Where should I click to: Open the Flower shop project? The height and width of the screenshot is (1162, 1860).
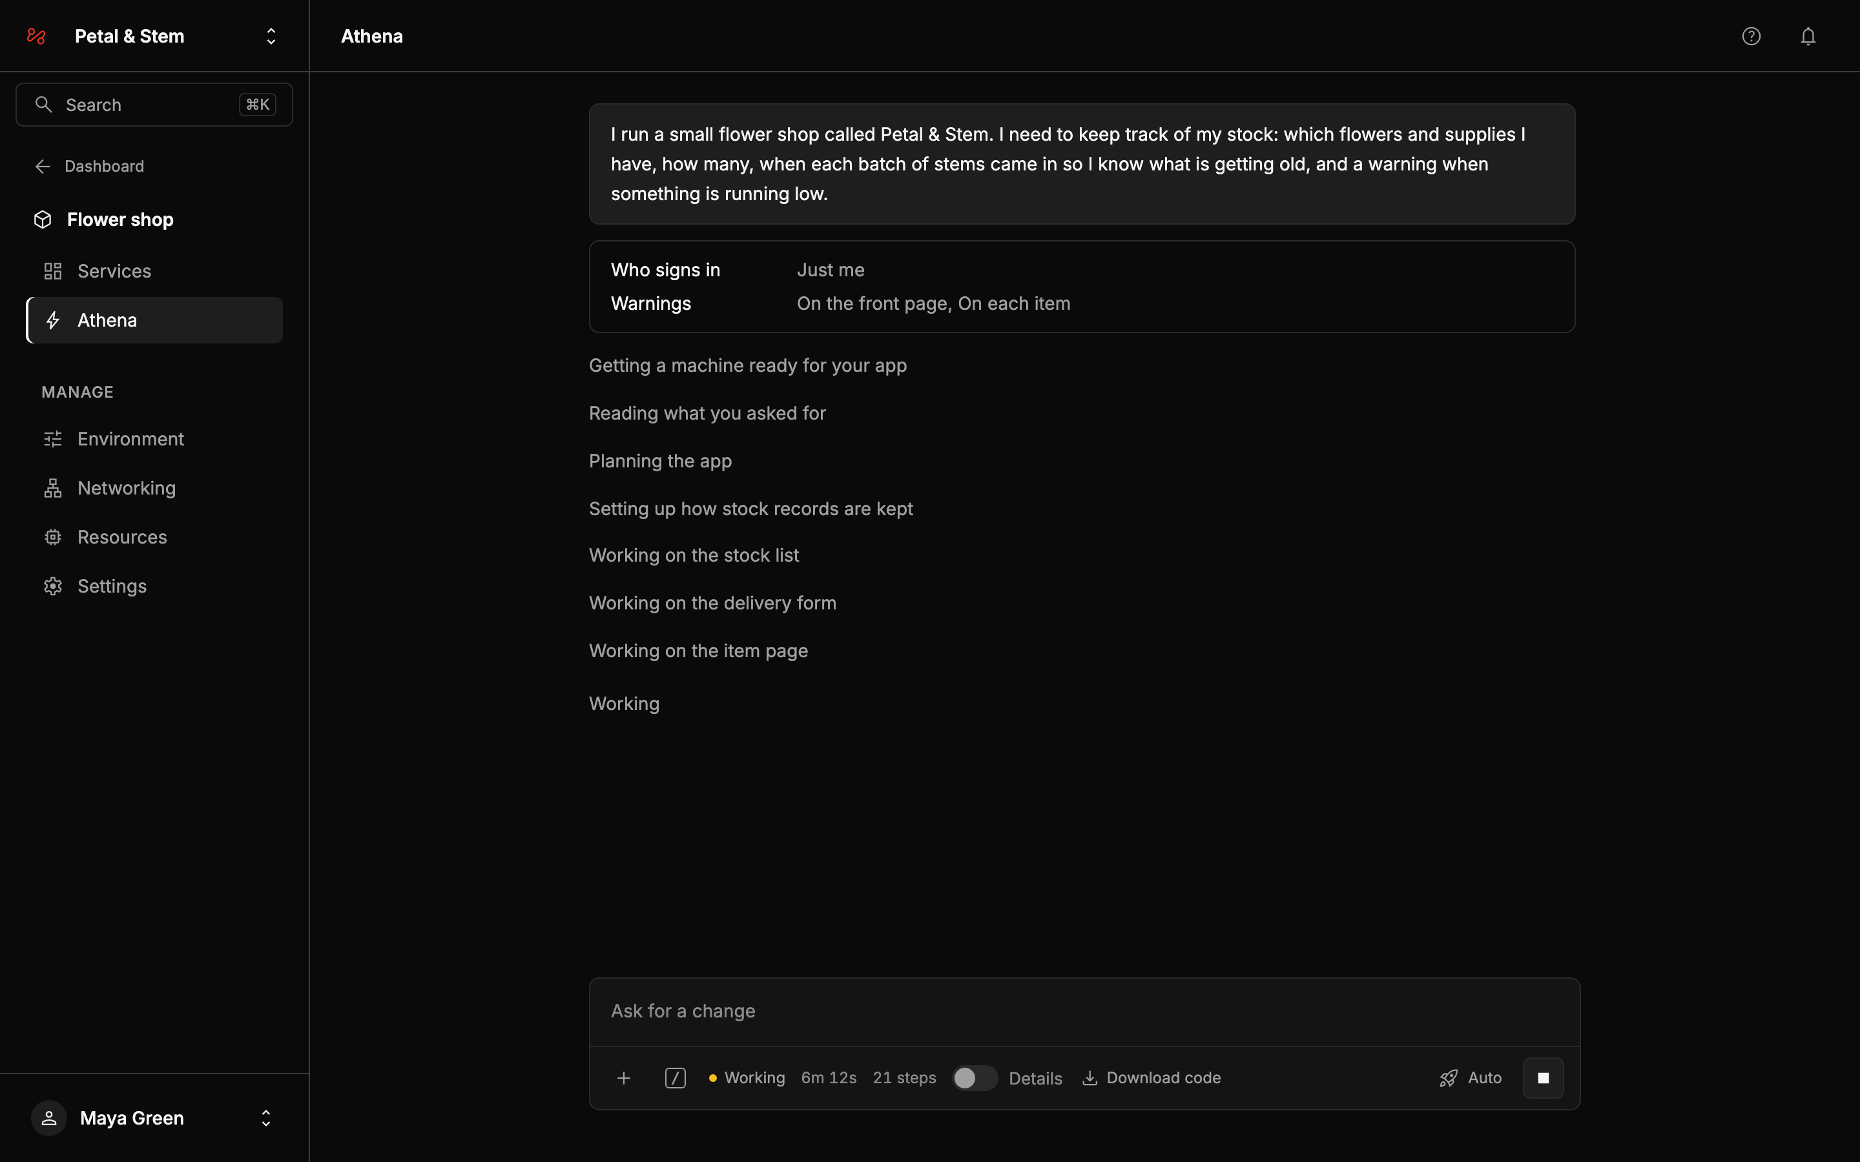(x=104, y=219)
